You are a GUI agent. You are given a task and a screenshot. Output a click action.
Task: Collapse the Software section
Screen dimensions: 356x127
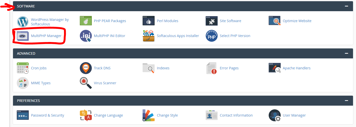pos(346,6)
